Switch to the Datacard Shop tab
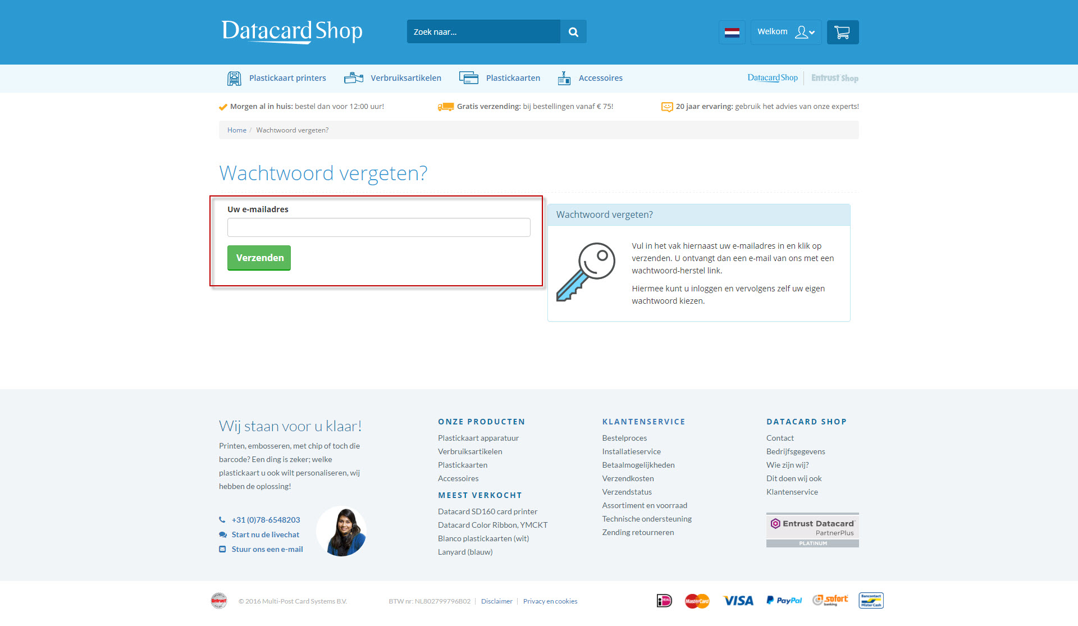The width and height of the screenshot is (1078, 626). coord(773,78)
